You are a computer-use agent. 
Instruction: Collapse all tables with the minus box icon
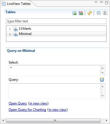coord(99,13)
